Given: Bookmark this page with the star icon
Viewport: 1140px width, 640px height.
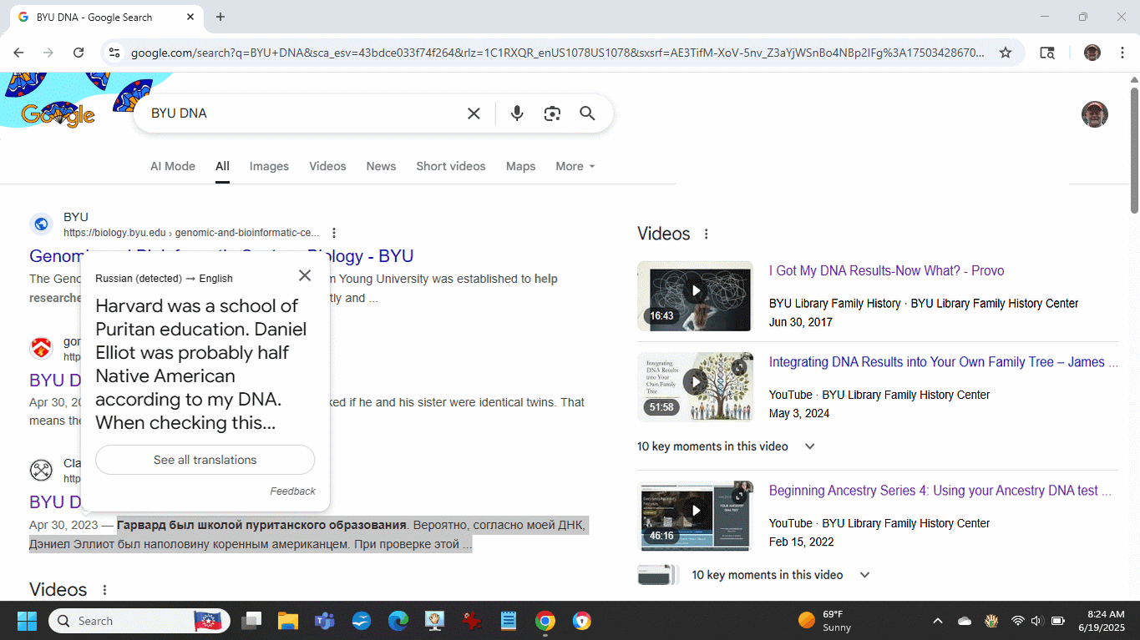Looking at the screenshot, I should point(1006,53).
